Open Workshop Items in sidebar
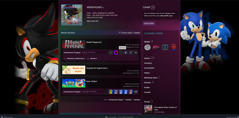The image size is (239, 118). [152, 78]
